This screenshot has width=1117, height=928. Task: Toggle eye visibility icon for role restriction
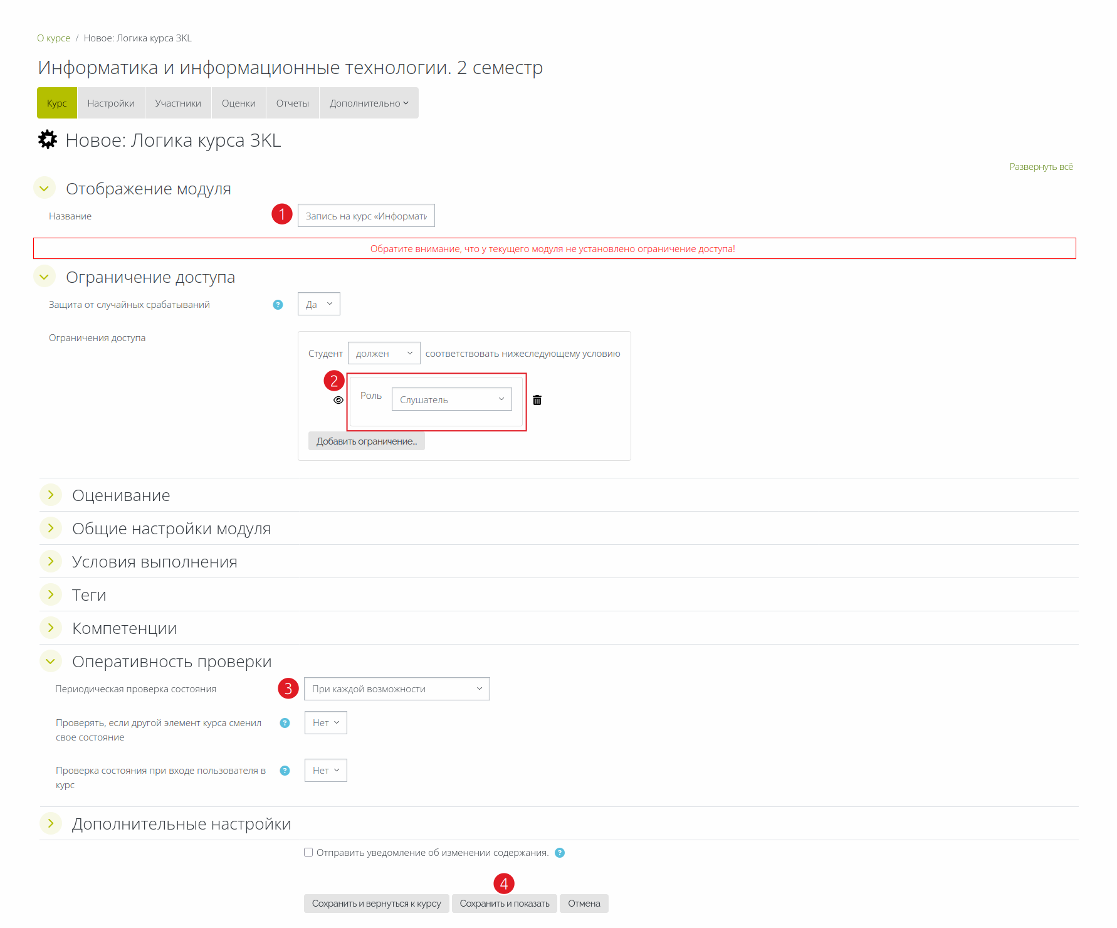click(338, 400)
